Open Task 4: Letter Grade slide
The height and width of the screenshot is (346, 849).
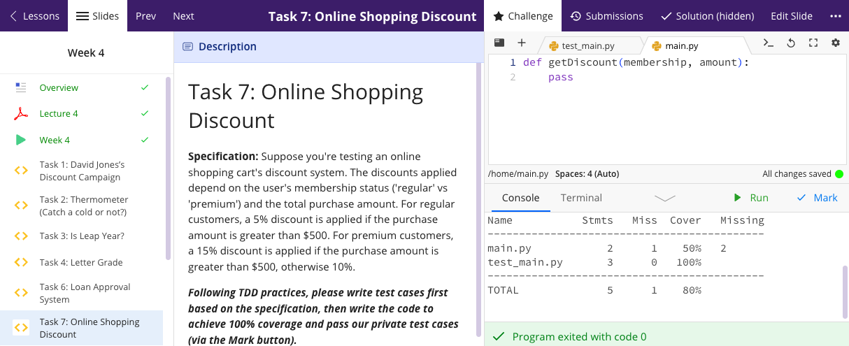coord(80,262)
